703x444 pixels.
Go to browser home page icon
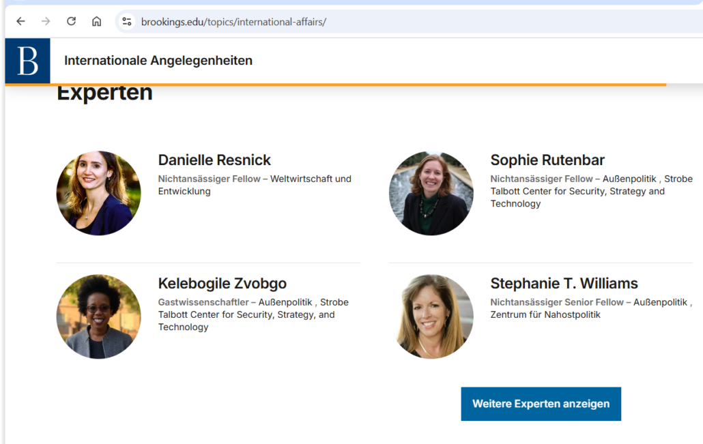pyautogui.click(x=96, y=21)
